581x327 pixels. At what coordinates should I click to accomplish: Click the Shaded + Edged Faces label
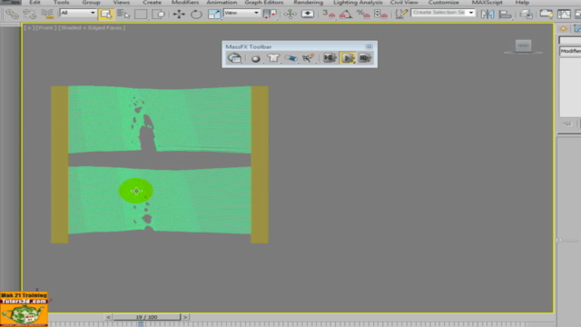point(92,28)
